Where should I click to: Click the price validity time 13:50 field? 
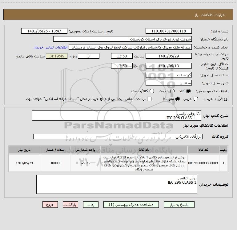[x=122, y=66]
